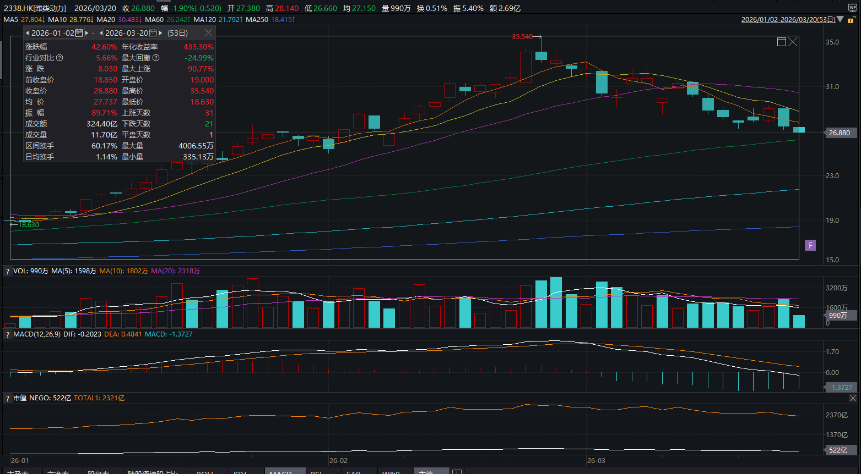Viewport: 861px width, 474px height.
Task: Open the end date calendar picker
Action: 153,33
